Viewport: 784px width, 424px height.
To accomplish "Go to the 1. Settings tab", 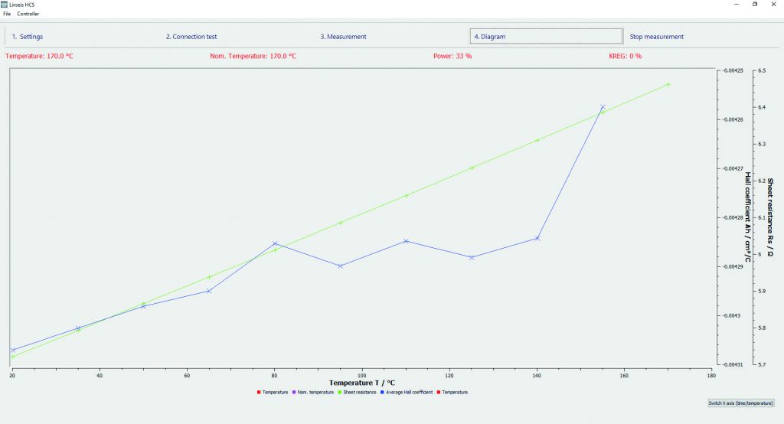I will (28, 37).
